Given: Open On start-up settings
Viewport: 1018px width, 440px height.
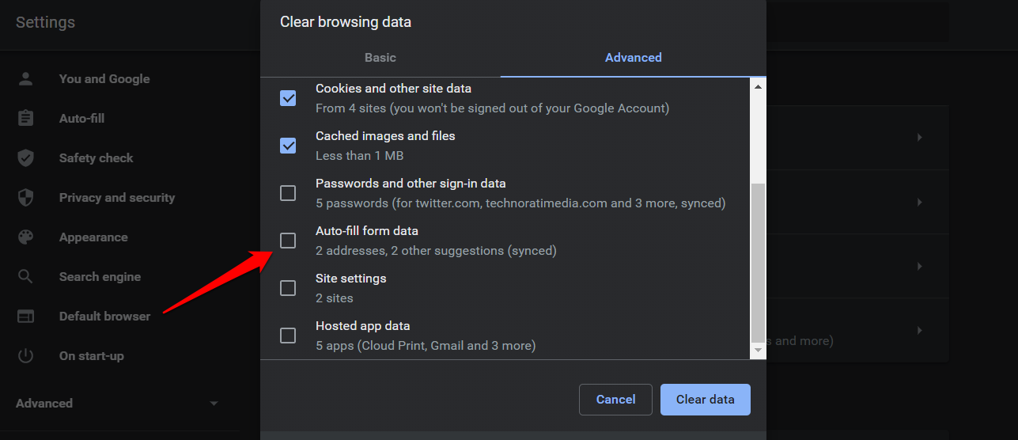Looking at the screenshot, I should (x=92, y=355).
